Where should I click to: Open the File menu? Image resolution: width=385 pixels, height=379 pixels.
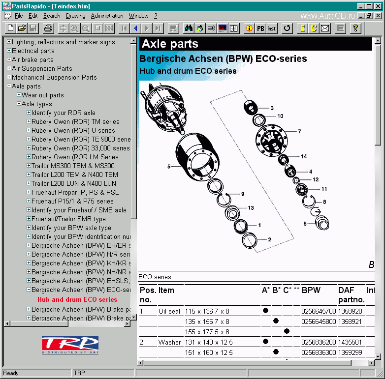(x=19, y=16)
